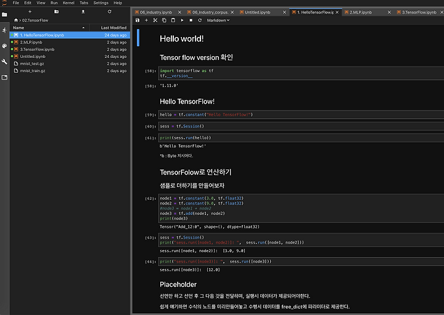Open the Run menu
The image size is (444, 315).
(54, 3)
